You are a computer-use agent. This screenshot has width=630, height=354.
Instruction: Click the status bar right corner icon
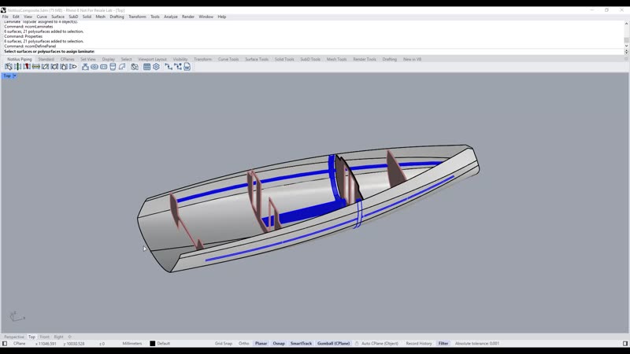tap(625, 344)
